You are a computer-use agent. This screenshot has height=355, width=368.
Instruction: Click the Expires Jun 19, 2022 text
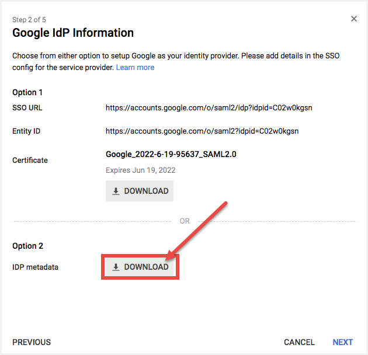141,170
